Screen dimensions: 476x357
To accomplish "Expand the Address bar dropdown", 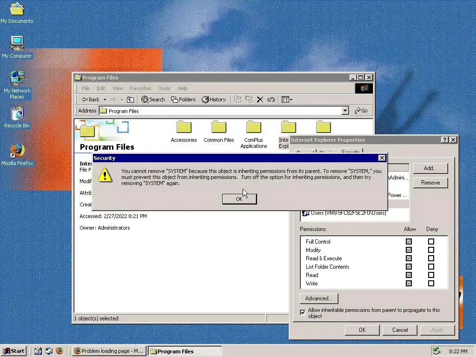I will [345, 111].
